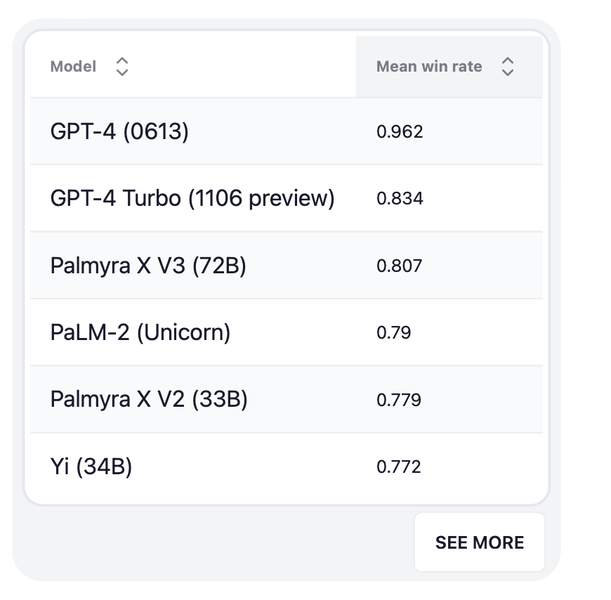Viewport: 611px width, 600px height.
Task: Click the 0.779 win rate value
Action: [399, 400]
